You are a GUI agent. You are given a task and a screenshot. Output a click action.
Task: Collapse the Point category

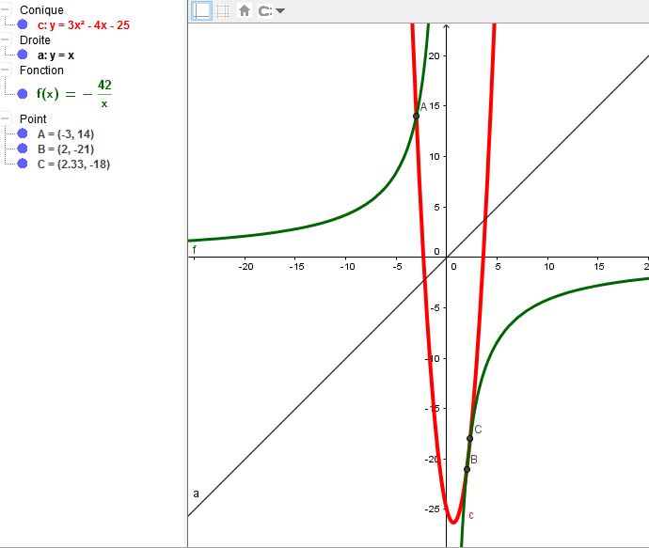7,119
